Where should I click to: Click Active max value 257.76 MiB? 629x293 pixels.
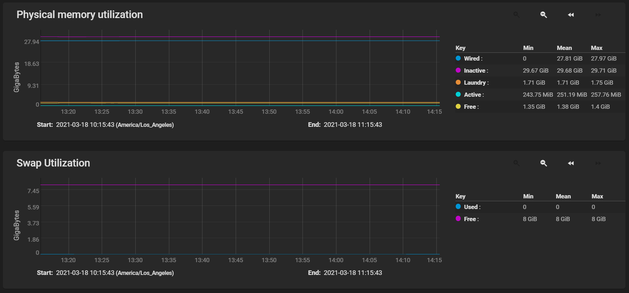tap(606, 95)
